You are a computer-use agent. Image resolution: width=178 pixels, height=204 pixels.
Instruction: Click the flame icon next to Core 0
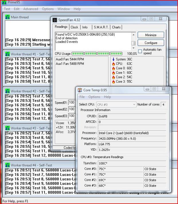pyautogui.click(x=114, y=68)
